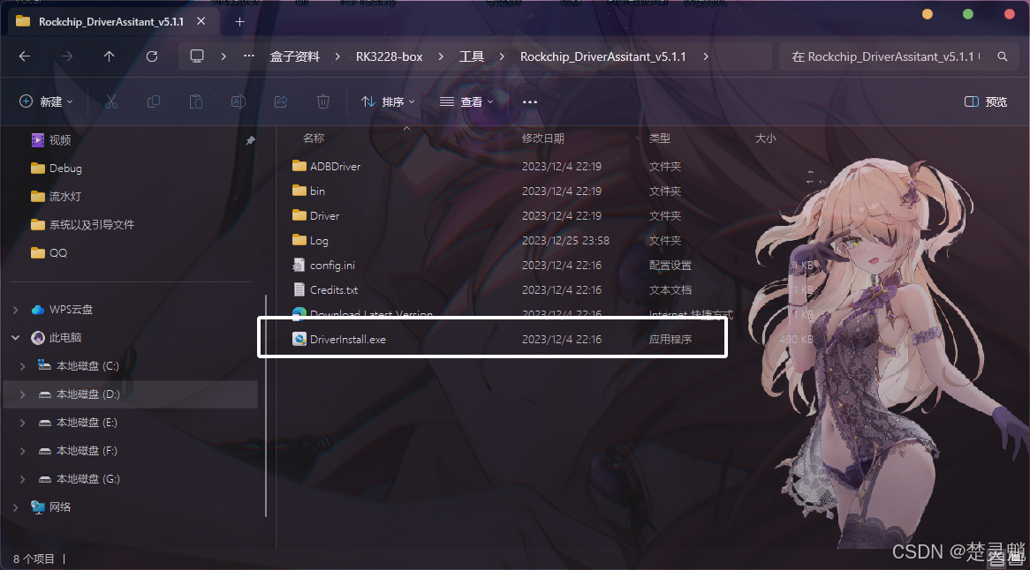
Task: Click the Paste clipboard icon
Action: (196, 101)
